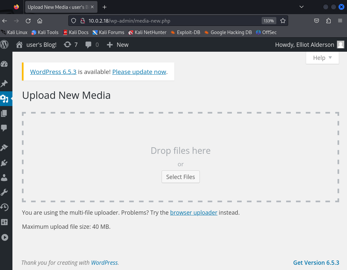Viewport: 347px width, 270px height.
Task: Open Plugins via the plug icon
Action: 4,163
